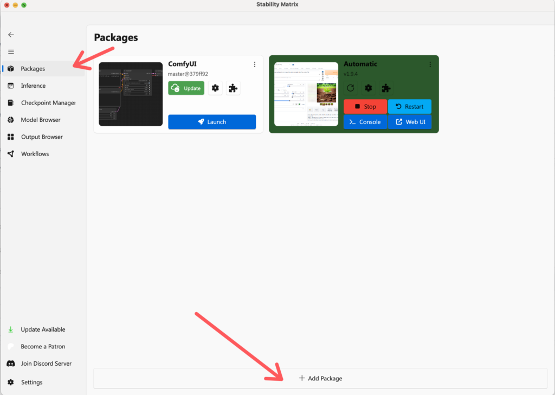This screenshot has width=555, height=395.
Task: Launch ComfyUI
Action: (212, 122)
